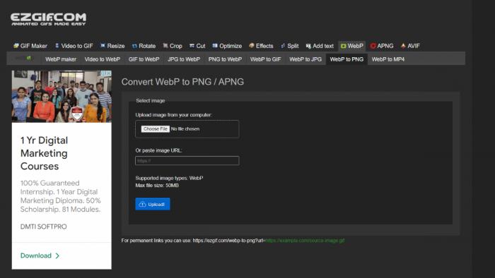The width and height of the screenshot is (495, 278).
Task: Click the Download link in the ad
Action: pyautogui.click(x=40, y=255)
